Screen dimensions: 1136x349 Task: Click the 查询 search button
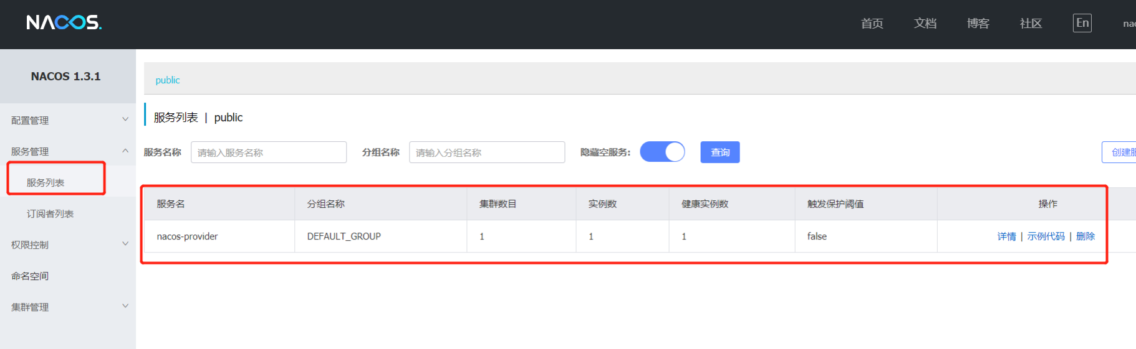720,152
